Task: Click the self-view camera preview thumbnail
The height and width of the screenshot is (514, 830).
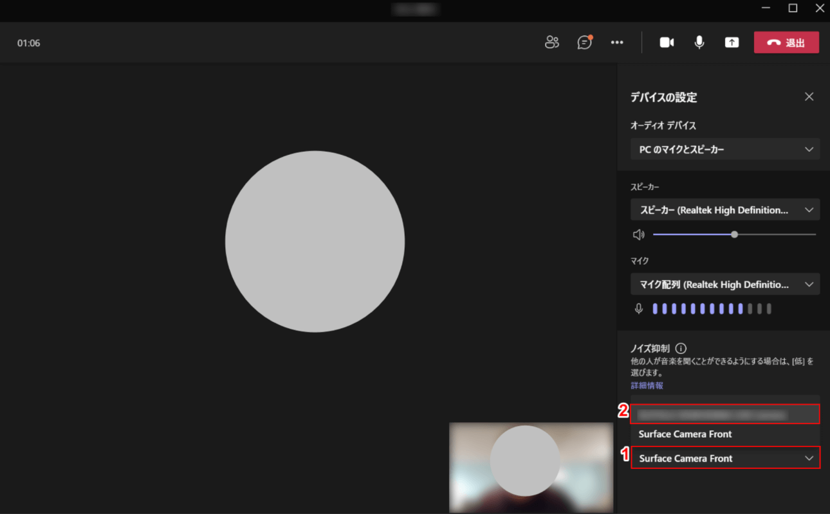Action: pyautogui.click(x=531, y=467)
